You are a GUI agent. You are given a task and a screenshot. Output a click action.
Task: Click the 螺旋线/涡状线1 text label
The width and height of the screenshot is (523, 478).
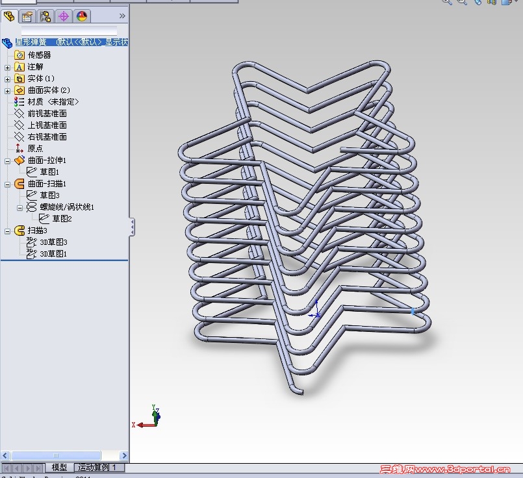pyautogui.click(x=67, y=207)
